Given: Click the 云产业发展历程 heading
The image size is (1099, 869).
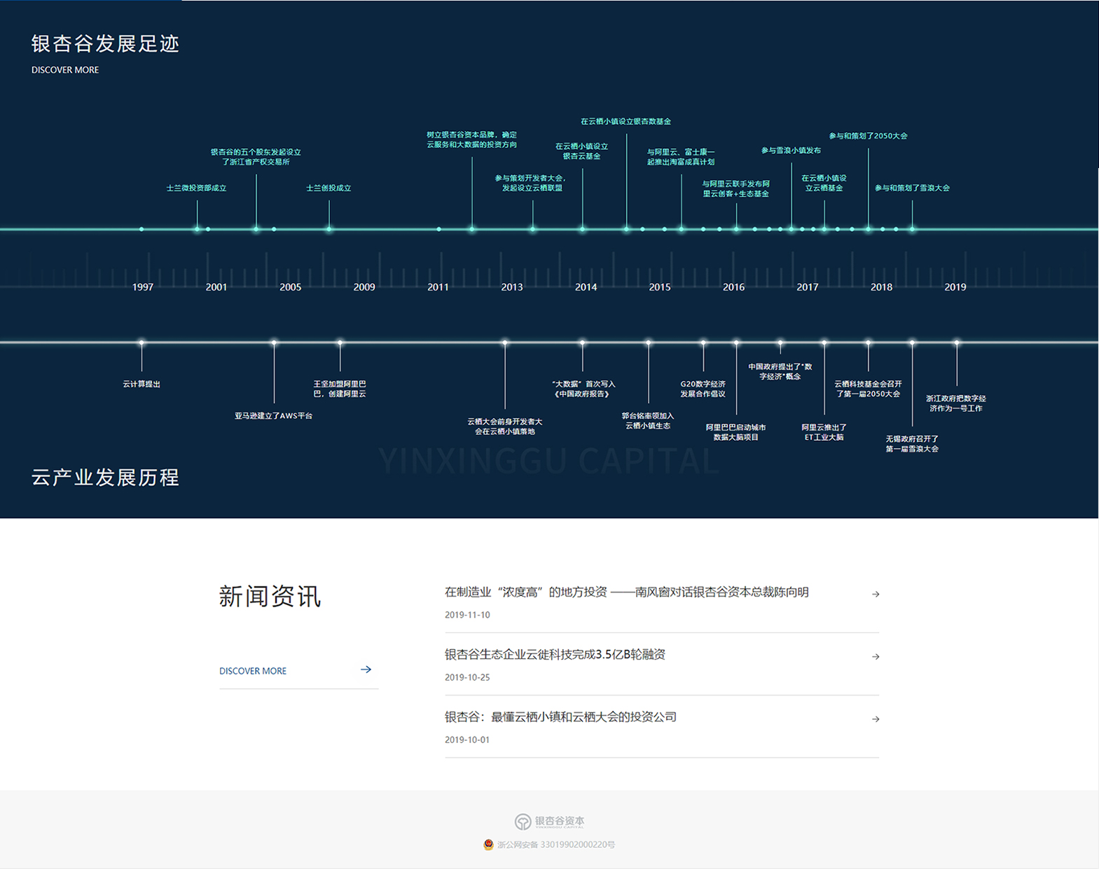Looking at the screenshot, I should 105,478.
